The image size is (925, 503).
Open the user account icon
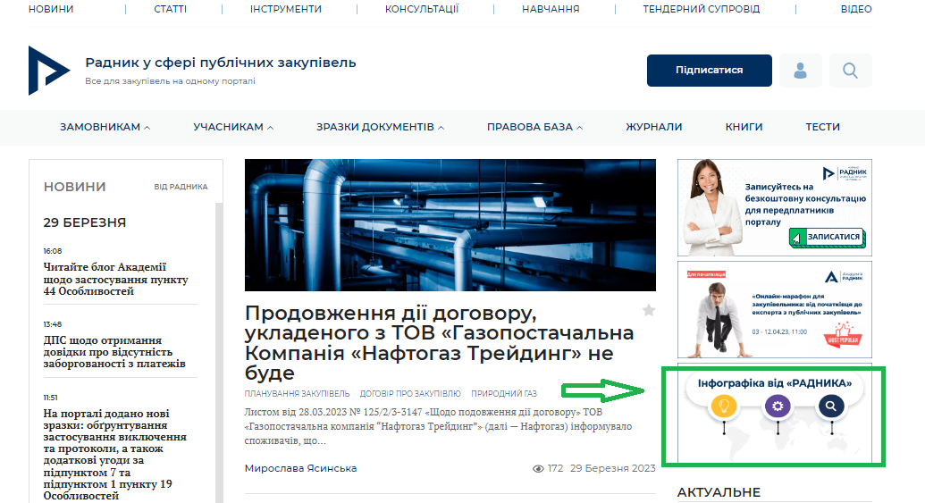tap(801, 71)
